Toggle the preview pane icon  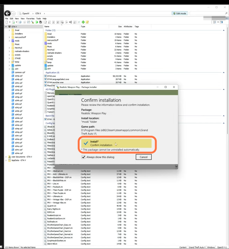coord(221,22)
